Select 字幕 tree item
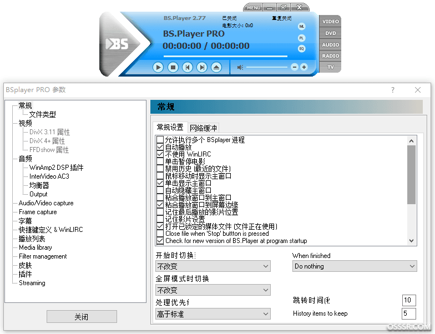Viewport: 435px width, 334px height. 26,221
